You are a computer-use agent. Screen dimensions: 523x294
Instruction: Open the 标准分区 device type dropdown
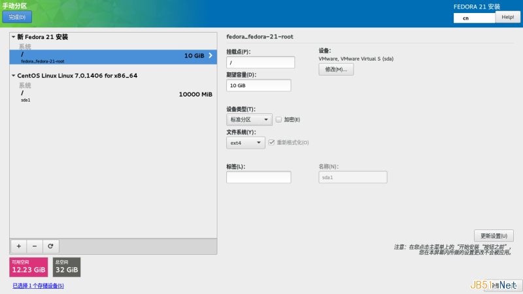[249, 119]
